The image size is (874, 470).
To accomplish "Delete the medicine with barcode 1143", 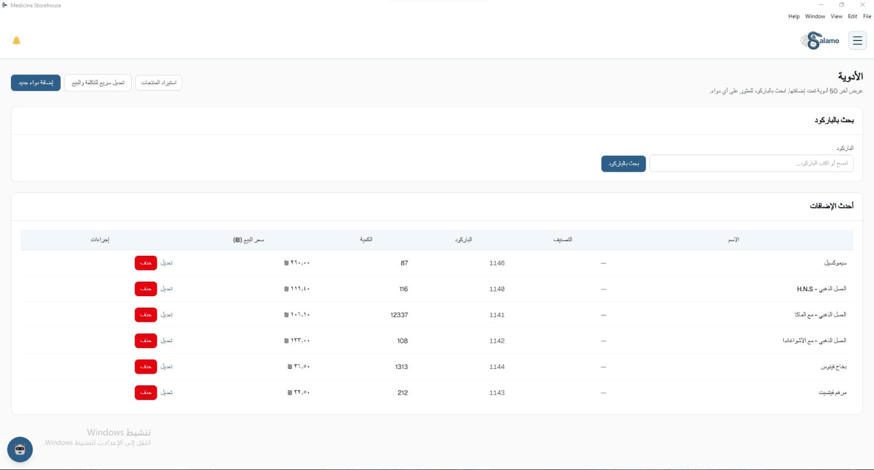I will coord(146,392).
